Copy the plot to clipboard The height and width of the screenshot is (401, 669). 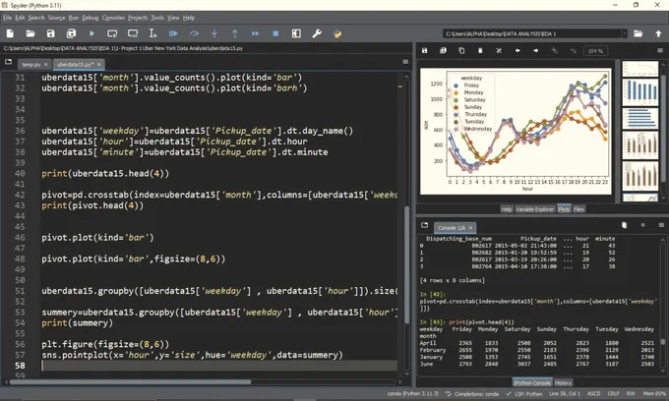(x=461, y=51)
